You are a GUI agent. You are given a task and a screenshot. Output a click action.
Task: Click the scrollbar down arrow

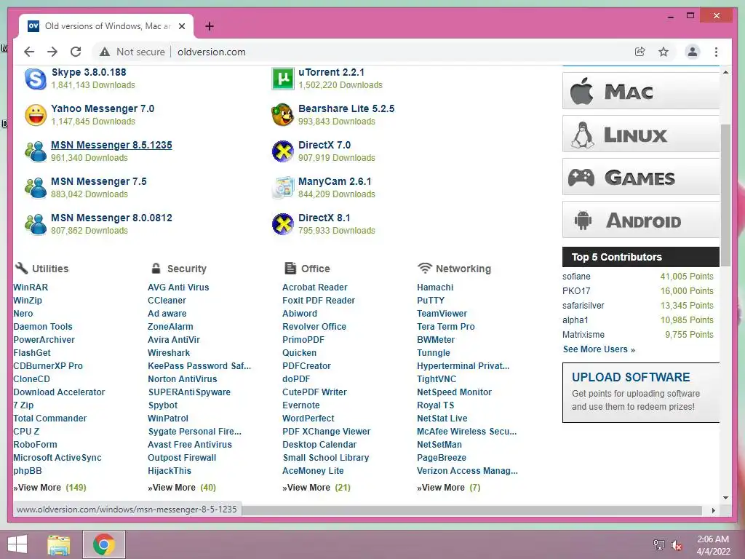click(x=725, y=498)
